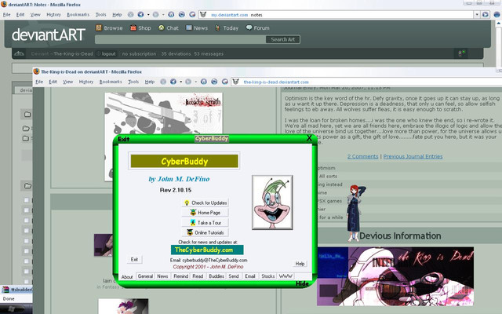
Task: Click the deviantART logo icon left of username
Action: click(x=19, y=53)
